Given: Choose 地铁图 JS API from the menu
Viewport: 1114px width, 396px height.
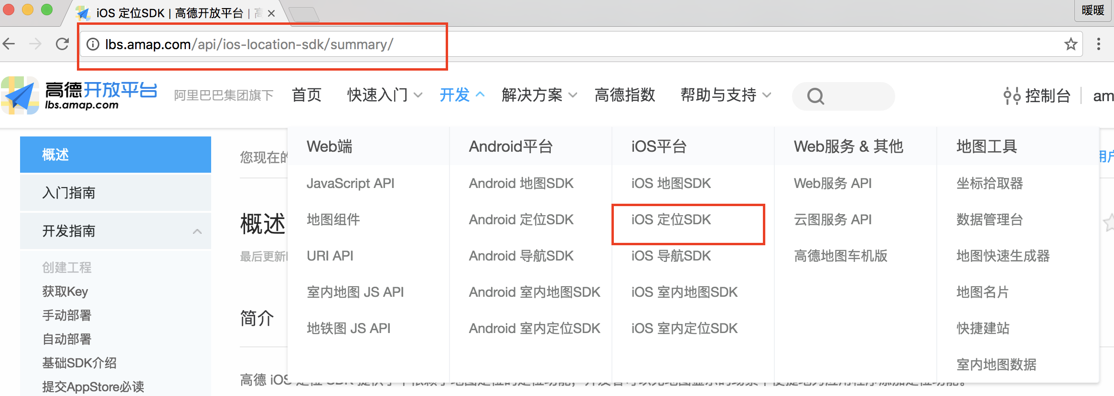Looking at the screenshot, I should click(x=349, y=328).
